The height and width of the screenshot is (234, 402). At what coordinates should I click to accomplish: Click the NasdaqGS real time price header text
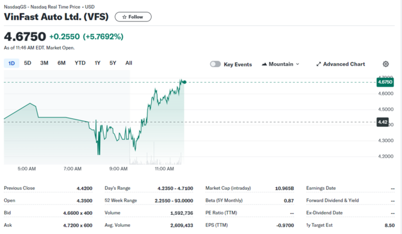[49, 7]
